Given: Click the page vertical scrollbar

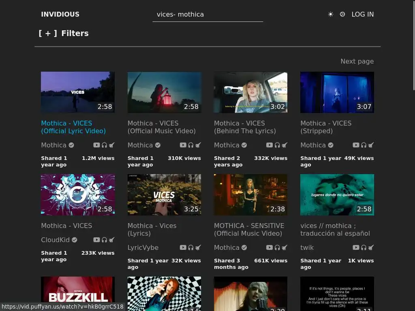Looking at the screenshot, I should point(414,45).
